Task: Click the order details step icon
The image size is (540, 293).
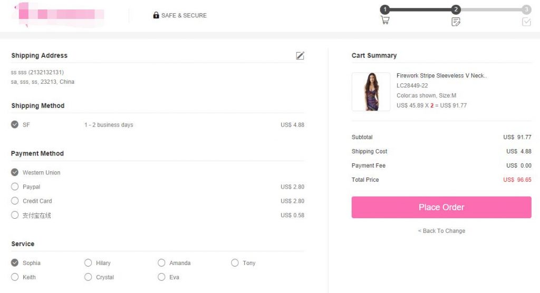Action: (x=456, y=22)
